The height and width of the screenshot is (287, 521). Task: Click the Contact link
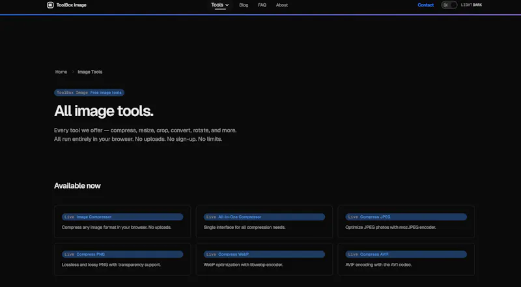click(x=426, y=5)
